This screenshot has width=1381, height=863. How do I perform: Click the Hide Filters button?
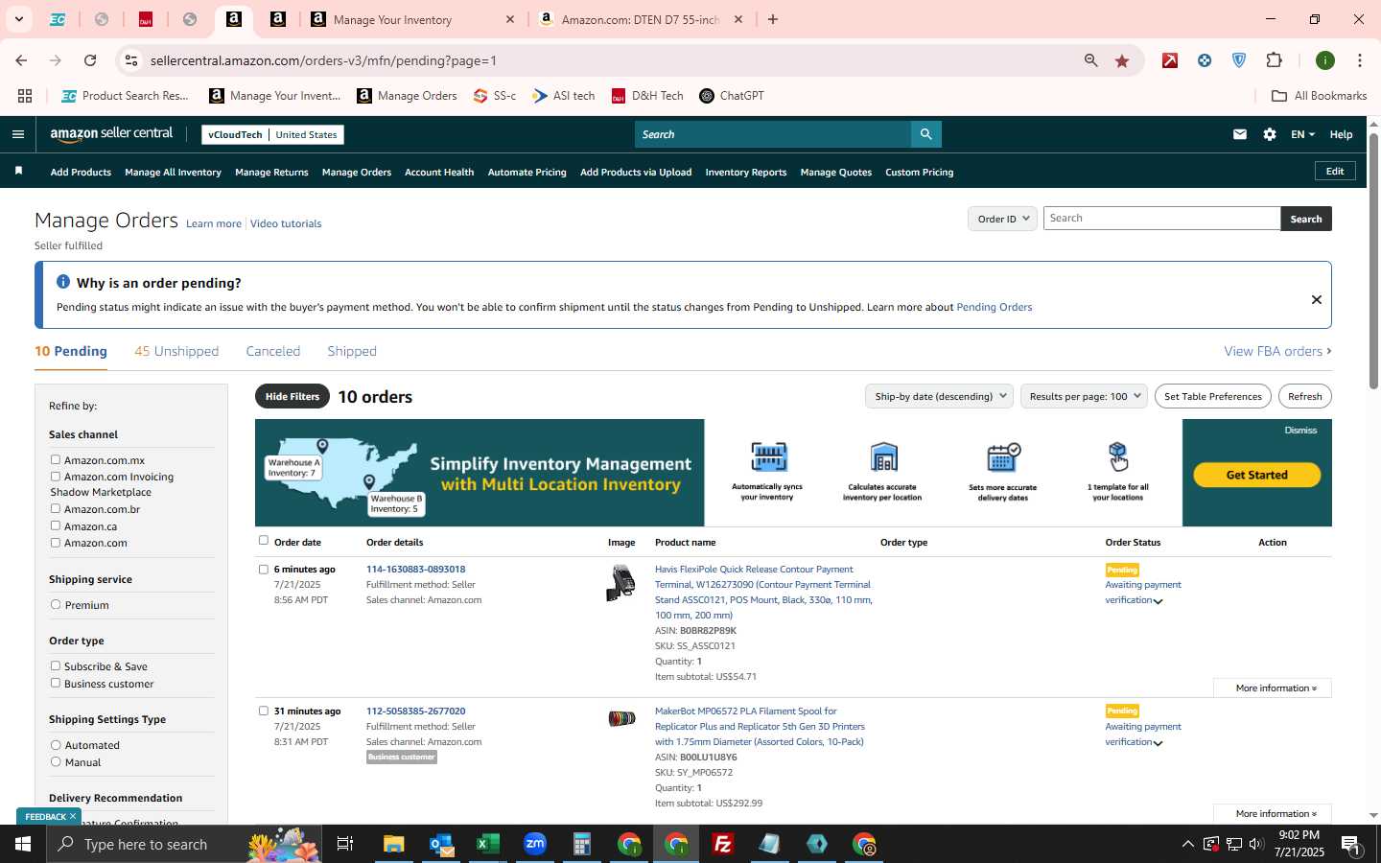tap(293, 396)
